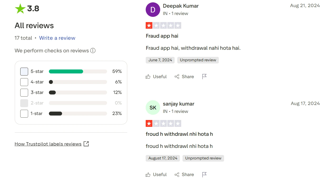
Task: Check the 4-star filter checkbox
Action: pos(24,82)
